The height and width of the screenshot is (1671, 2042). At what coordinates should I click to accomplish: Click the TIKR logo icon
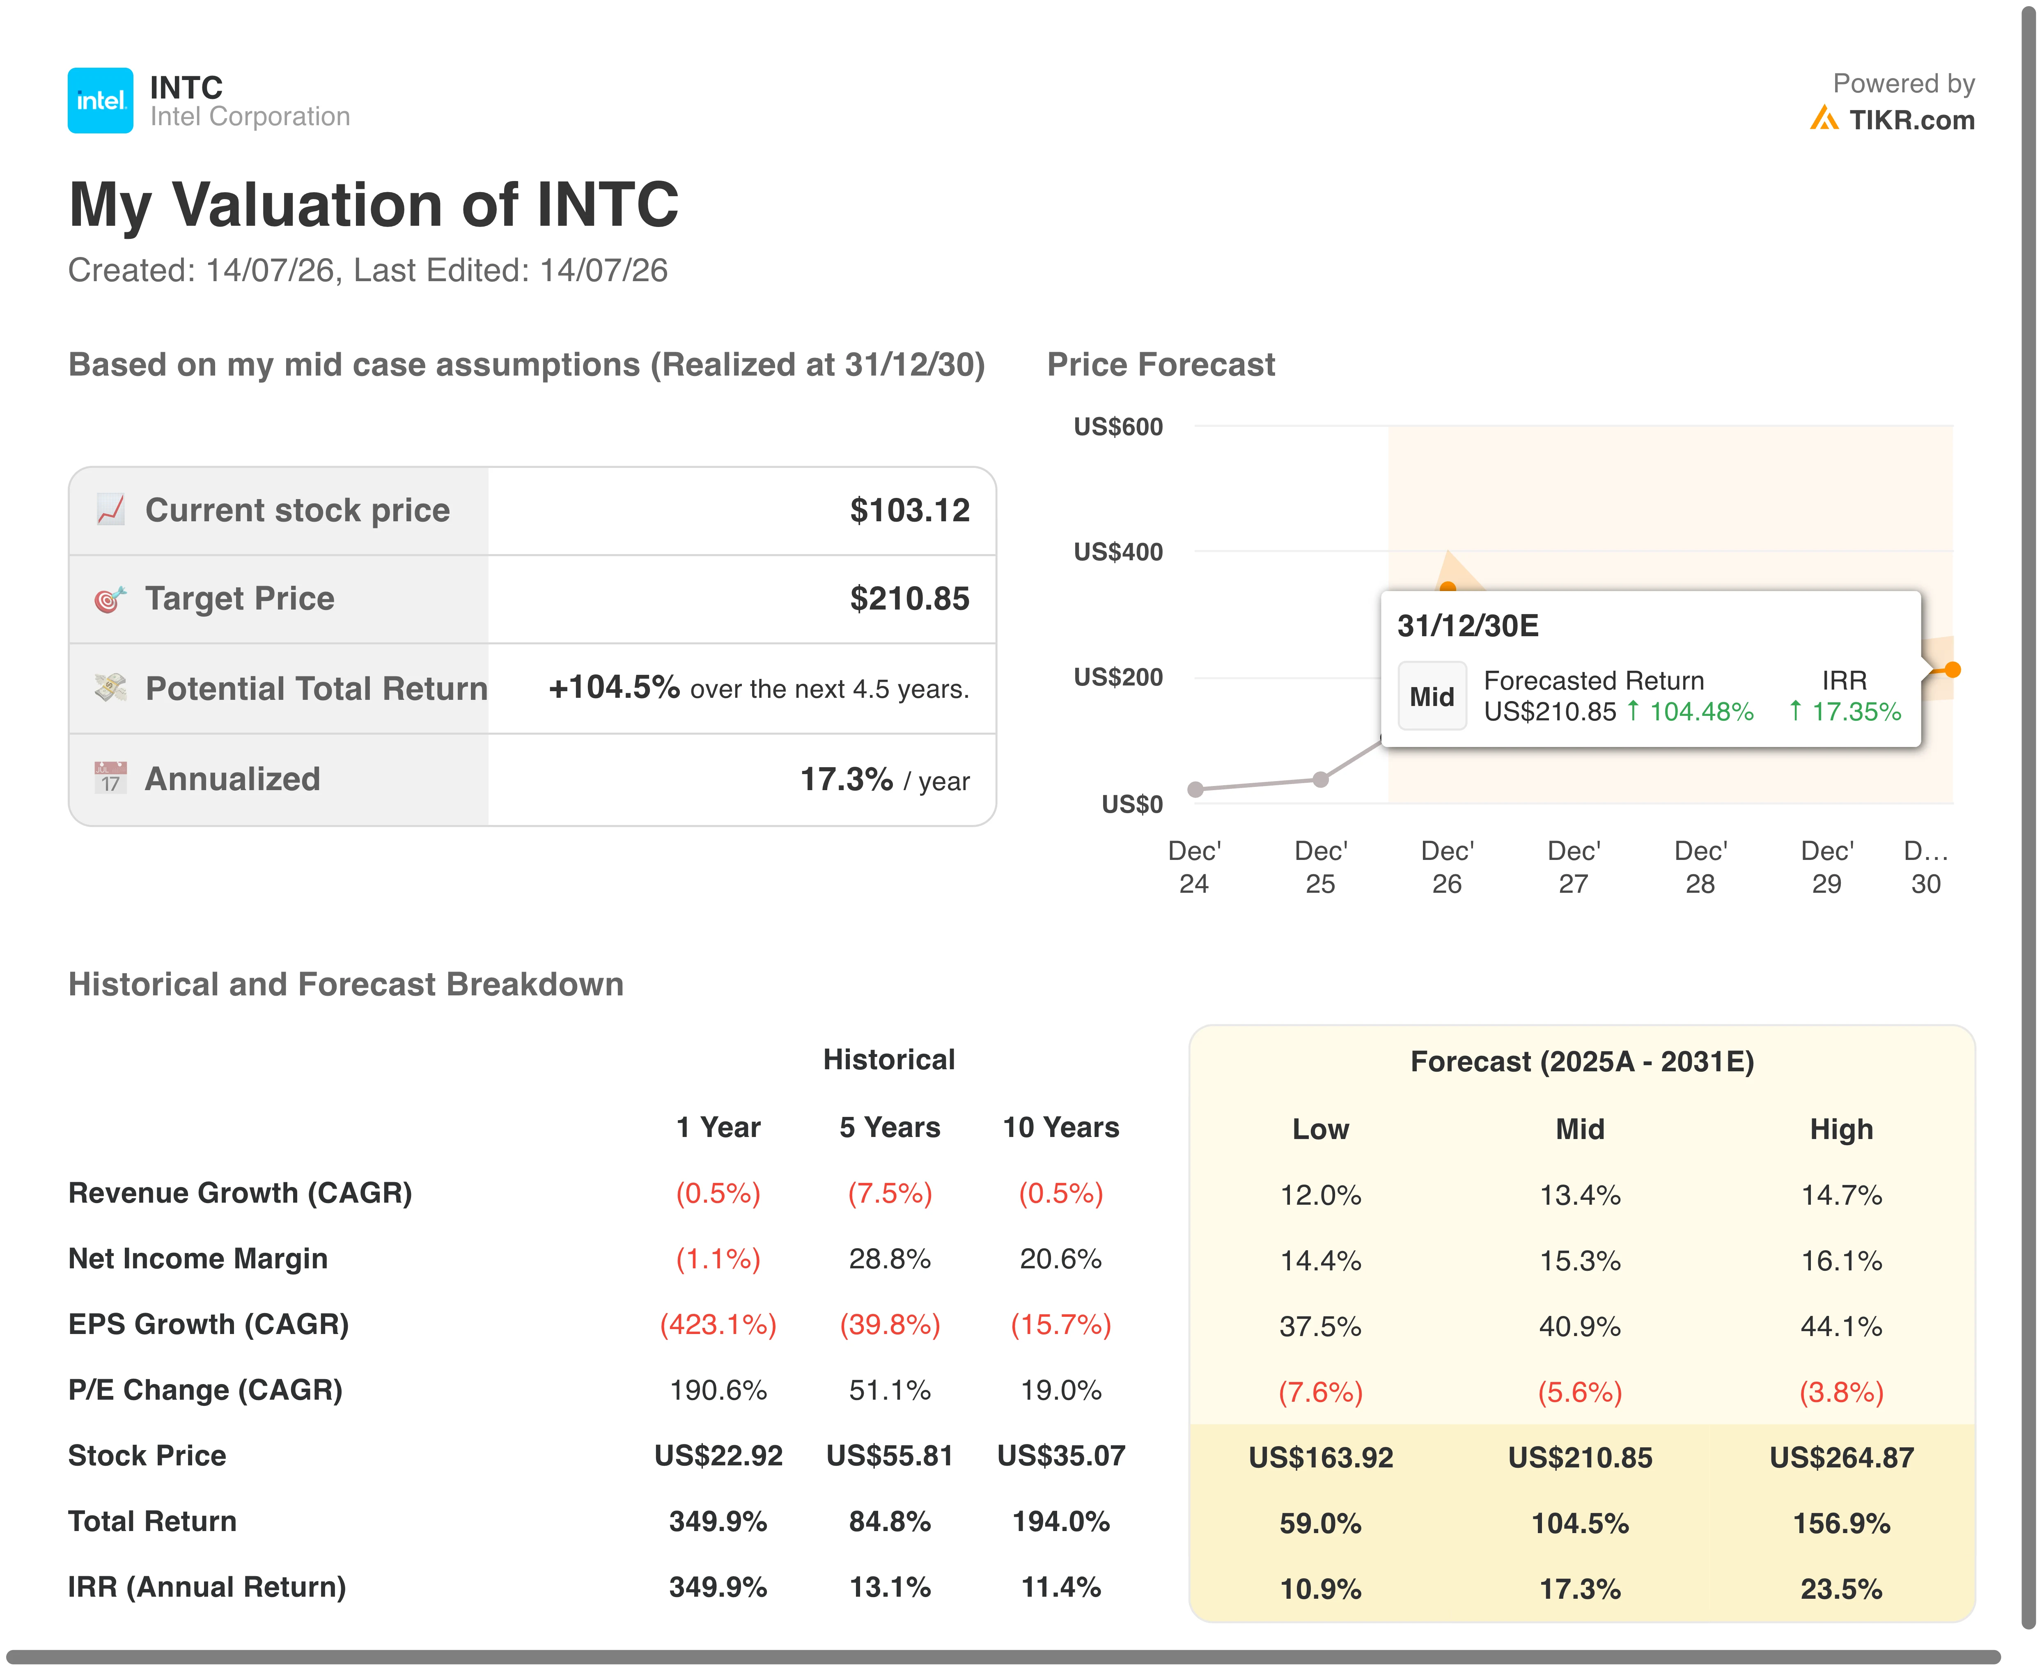[x=1824, y=118]
